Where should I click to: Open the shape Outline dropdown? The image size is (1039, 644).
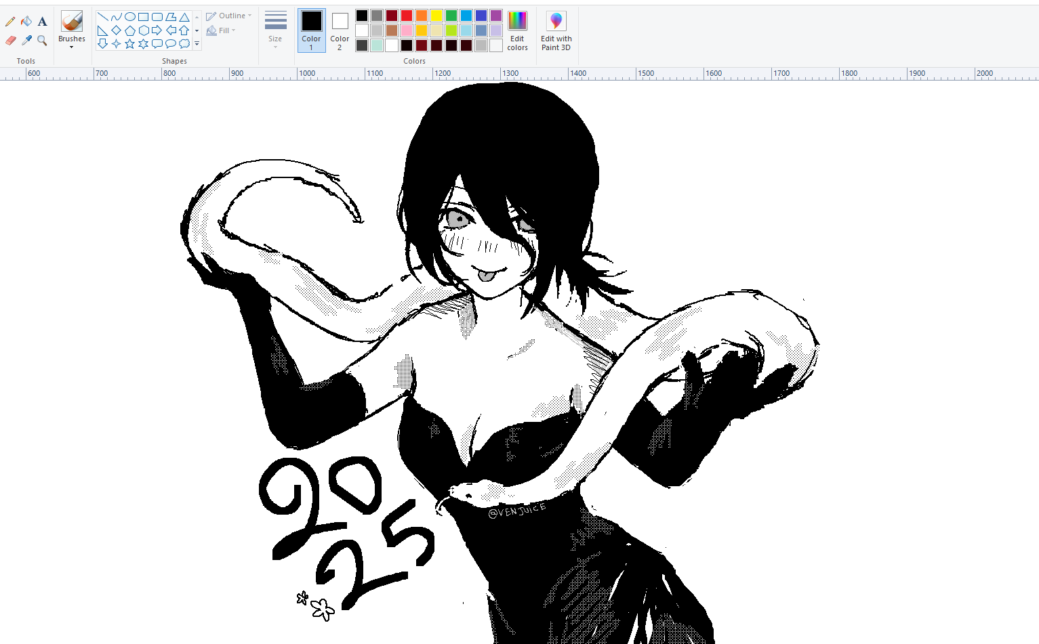(x=228, y=16)
